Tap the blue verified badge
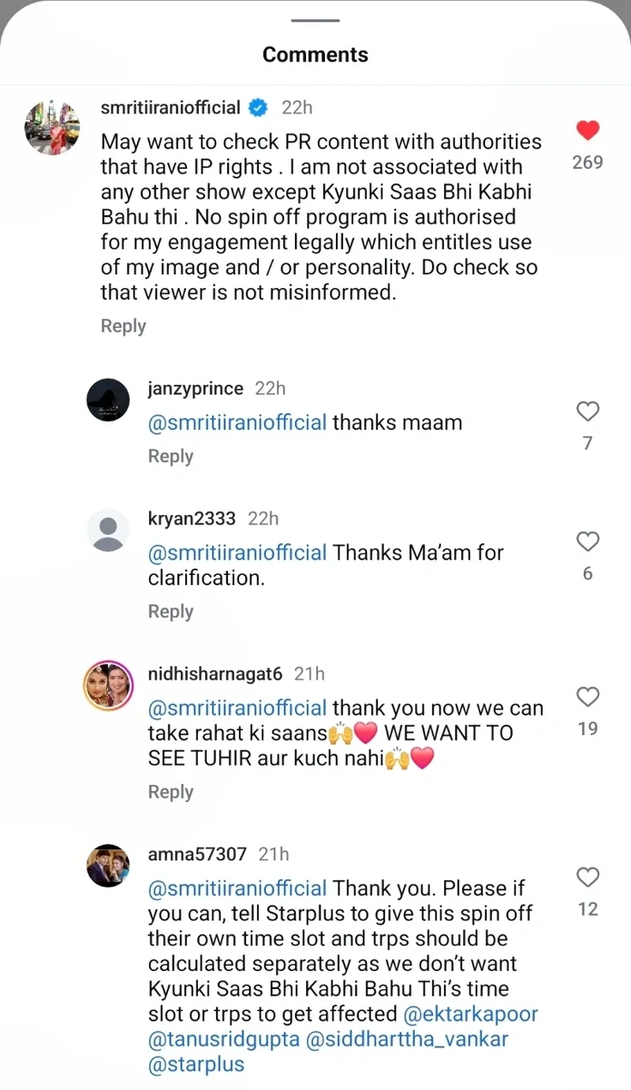Viewport: 631px width, 1090px height. pyautogui.click(x=258, y=107)
